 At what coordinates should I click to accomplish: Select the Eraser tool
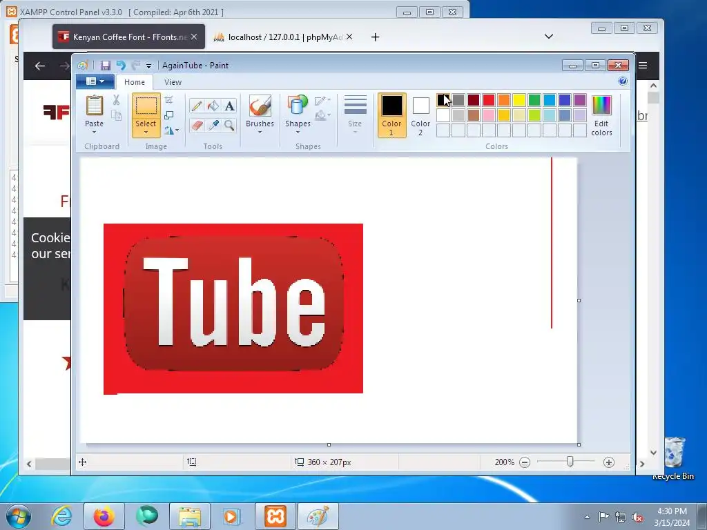[196, 125]
